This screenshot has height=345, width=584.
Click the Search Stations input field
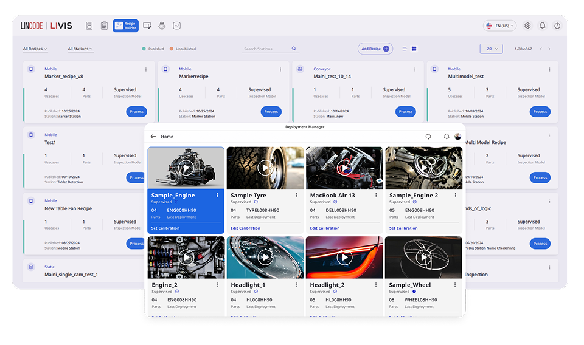(266, 49)
